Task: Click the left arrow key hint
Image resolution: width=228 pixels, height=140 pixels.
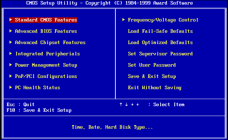Action: click(138, 105)
